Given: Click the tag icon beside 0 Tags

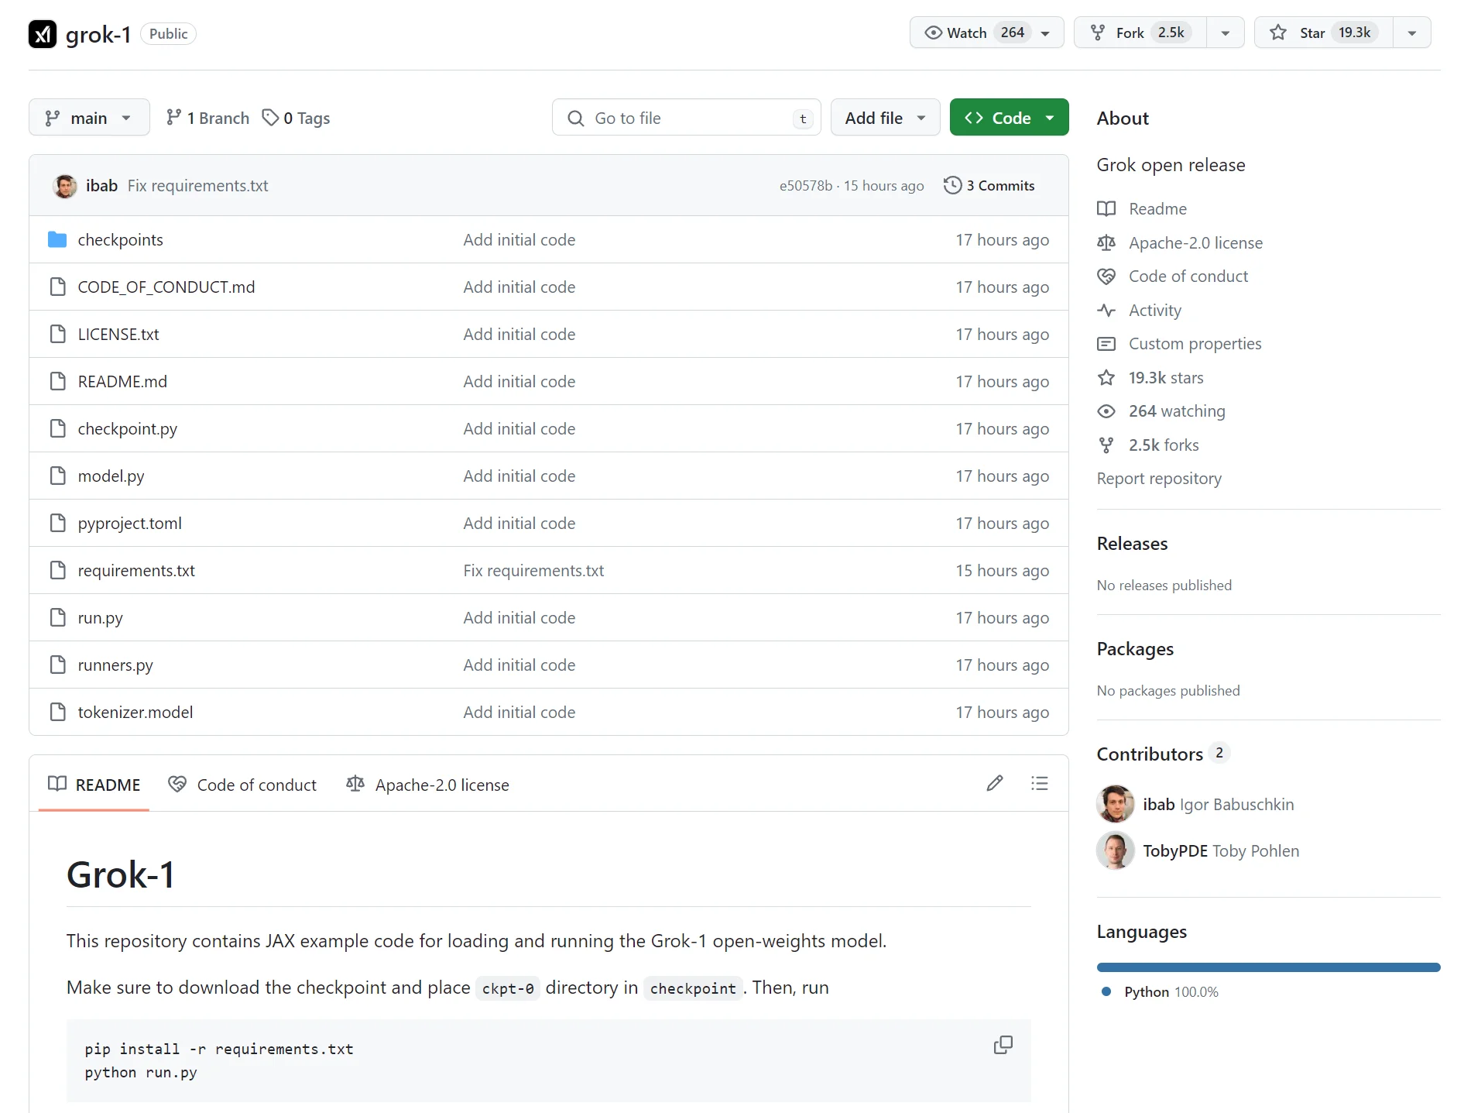Looking at the screenshot, I should pyautogui.click(x=270, y=118).
